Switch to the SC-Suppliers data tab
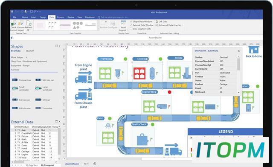273x167 pixels. pos(32,165)
